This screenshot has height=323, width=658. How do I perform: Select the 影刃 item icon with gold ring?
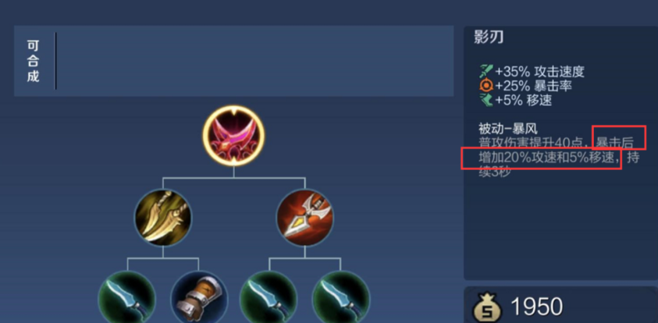pyautogui.click(x=233, y=136)
